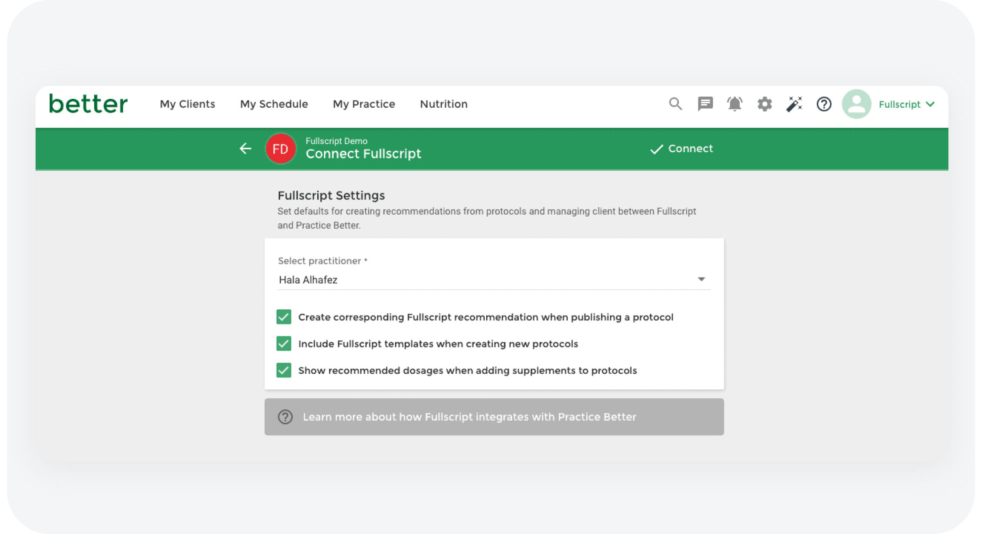Open Learn more about Fullscript integration link

(x=494, y=417)
